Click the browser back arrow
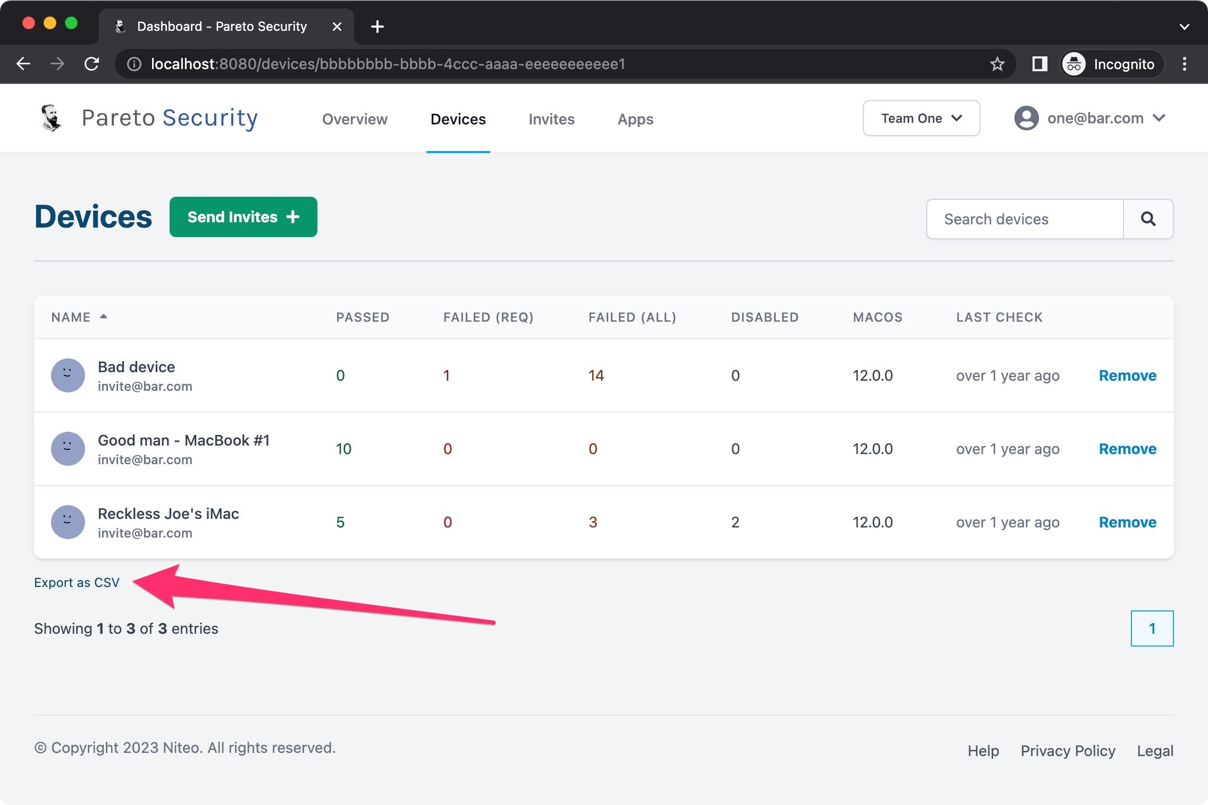The height and width of the screenshot is (805, 1208). [23, 64]
